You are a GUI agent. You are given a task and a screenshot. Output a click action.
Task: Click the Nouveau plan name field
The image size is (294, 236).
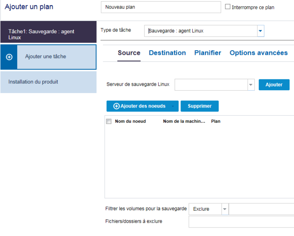(x=161, y=7)
